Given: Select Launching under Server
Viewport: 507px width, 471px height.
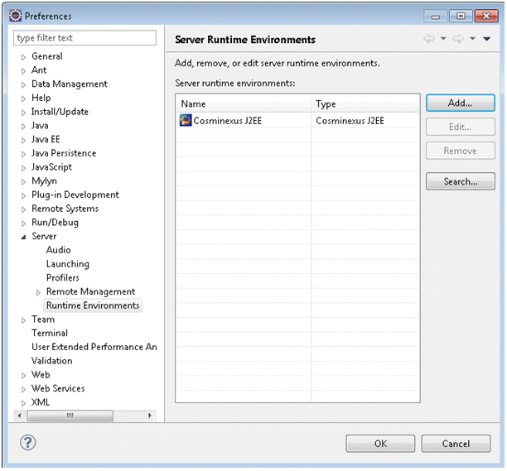Looking at the screenshot, I should 68,263.
